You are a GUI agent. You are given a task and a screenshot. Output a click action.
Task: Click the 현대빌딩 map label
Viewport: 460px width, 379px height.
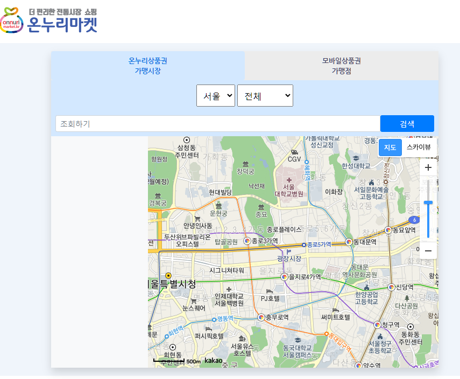point(221,192)
